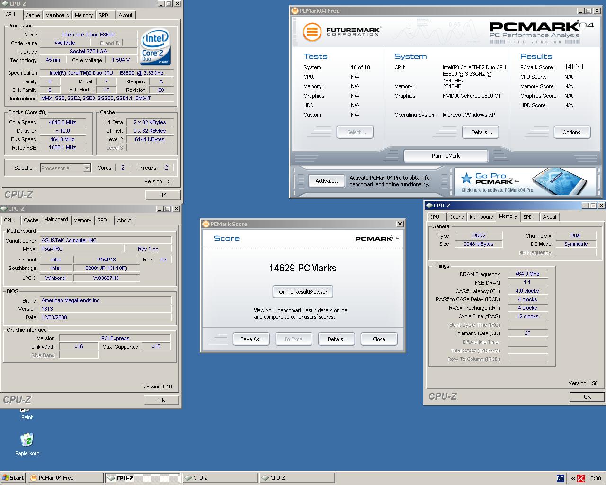Screen dimensions: 606x485
Task: Click OK in the CPU-Z Memory window
Action: [x=587, y=396]
